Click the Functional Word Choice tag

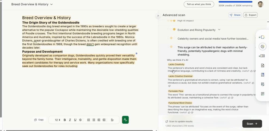coord(180,103)
